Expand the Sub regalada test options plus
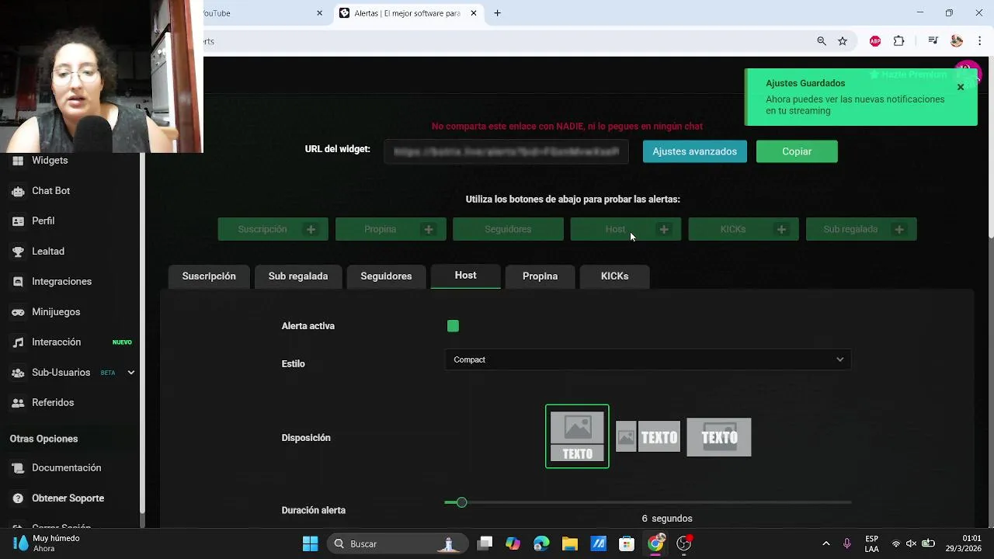Viewport: 994px width, 559px height. (899, 229)
